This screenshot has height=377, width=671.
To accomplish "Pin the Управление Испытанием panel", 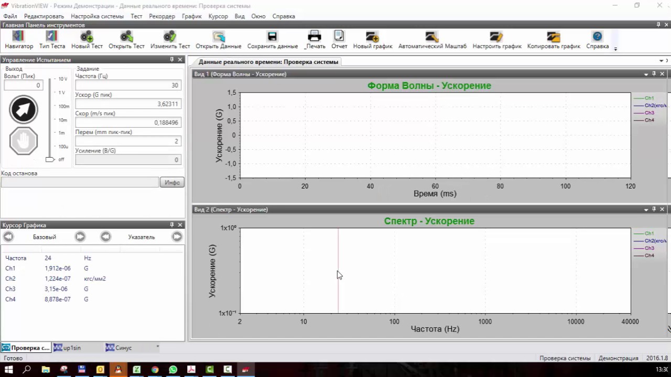I will pos(172,60).
